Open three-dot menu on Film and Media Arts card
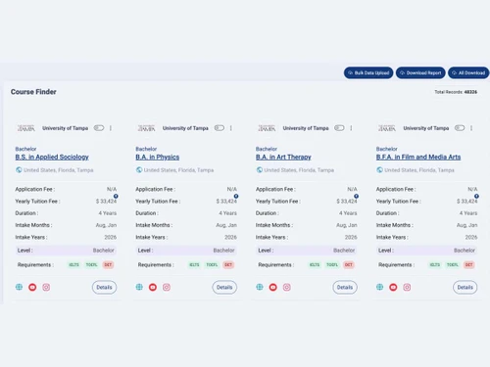 (471, 128)
